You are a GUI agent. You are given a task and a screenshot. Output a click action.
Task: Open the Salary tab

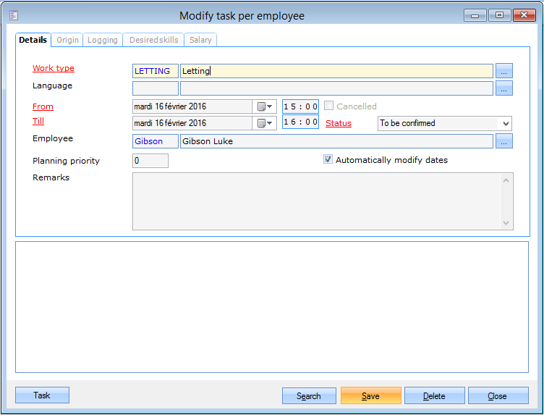[200, 41]
